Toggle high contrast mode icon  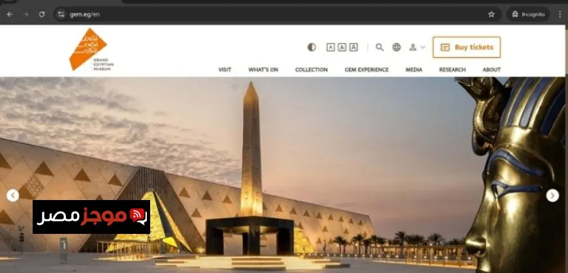click(x=311, y=48)
